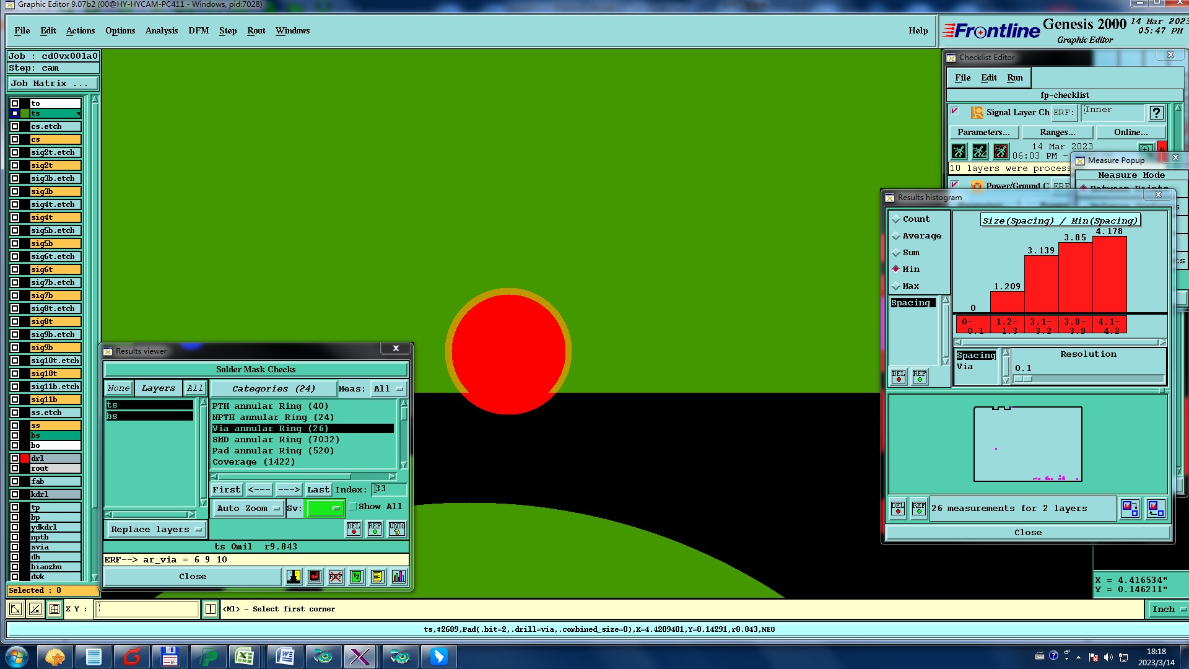Click the next result arrow button
Image resolution: width=1189 pixels, height=669 pixels.
tap(289, 490)
